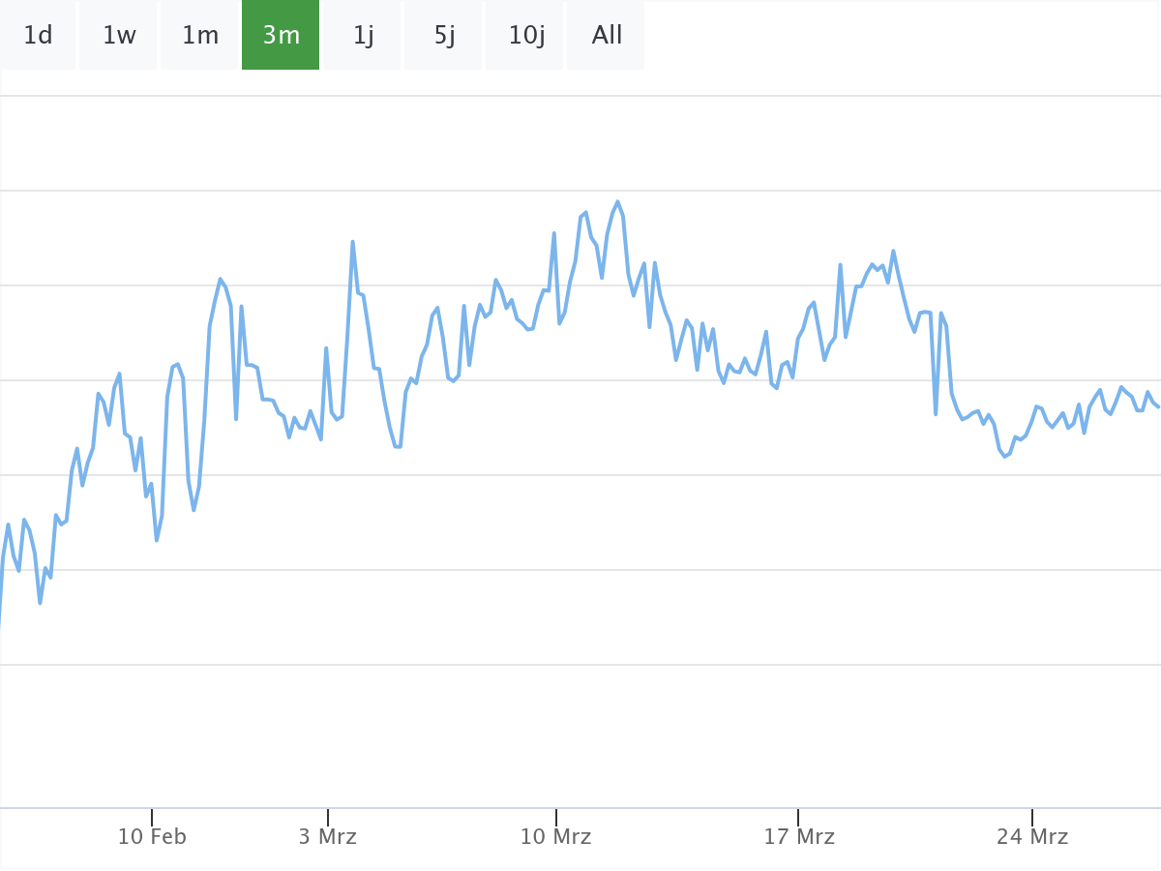Click the 17 Mrz date label

tap(798, 837)
